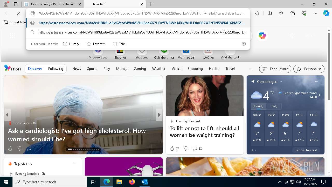Click Personalise button
The image size is (332, 187).
tap(309, 69)
